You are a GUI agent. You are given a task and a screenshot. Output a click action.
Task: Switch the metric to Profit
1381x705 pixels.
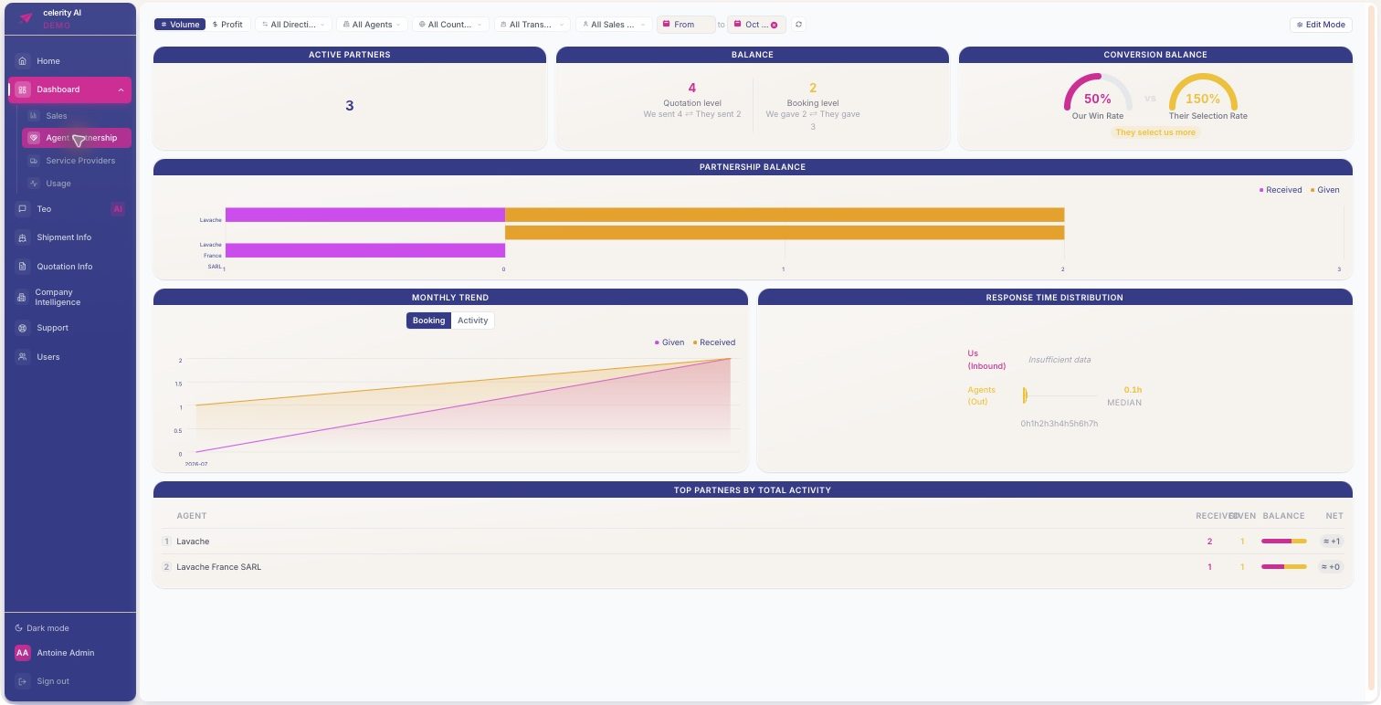[227, 25]
